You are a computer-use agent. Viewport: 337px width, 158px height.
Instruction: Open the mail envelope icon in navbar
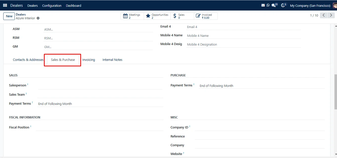point(263,5)
